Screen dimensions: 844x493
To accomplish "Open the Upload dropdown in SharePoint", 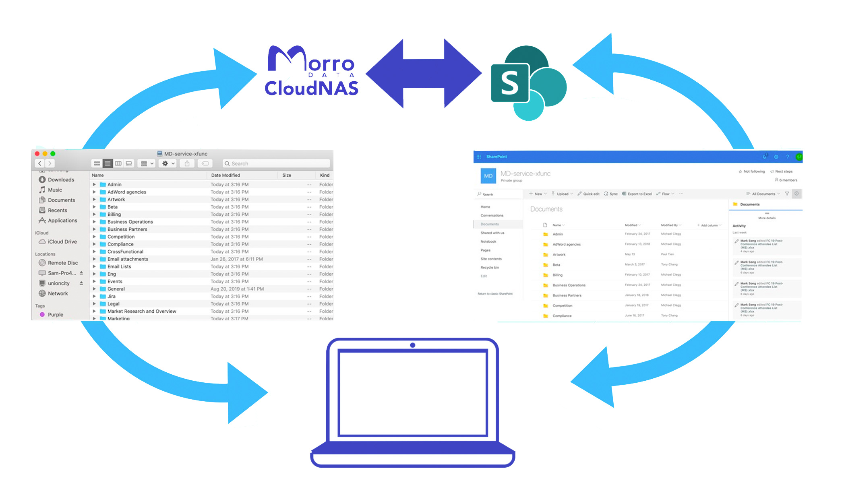I will point(562,194).
